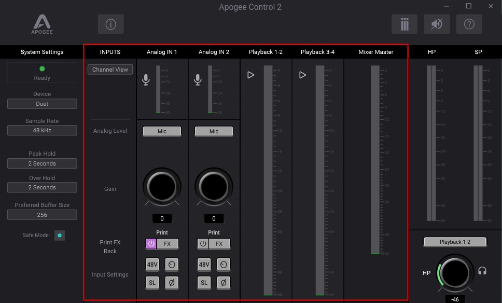Click the Analog IN 2 gain value field
Image resolution: width=502 pixels, height=303 pixels.
(x=214, y=218)
